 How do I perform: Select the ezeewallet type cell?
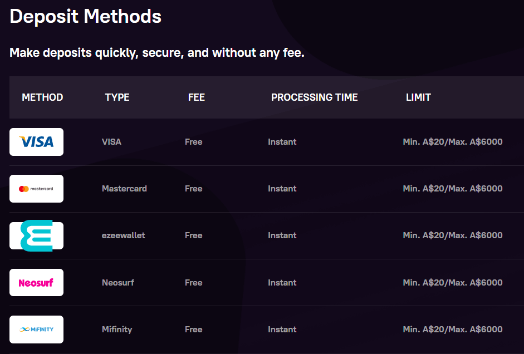pyautogui.click(x=123, y=235)
